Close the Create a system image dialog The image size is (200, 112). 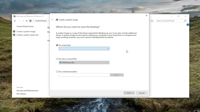[146, 16]
